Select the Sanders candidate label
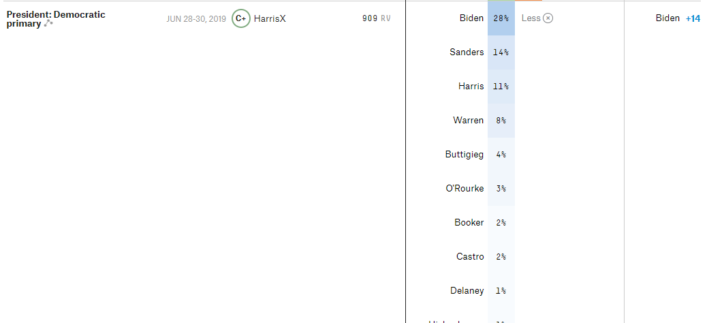 coord(467,52)
